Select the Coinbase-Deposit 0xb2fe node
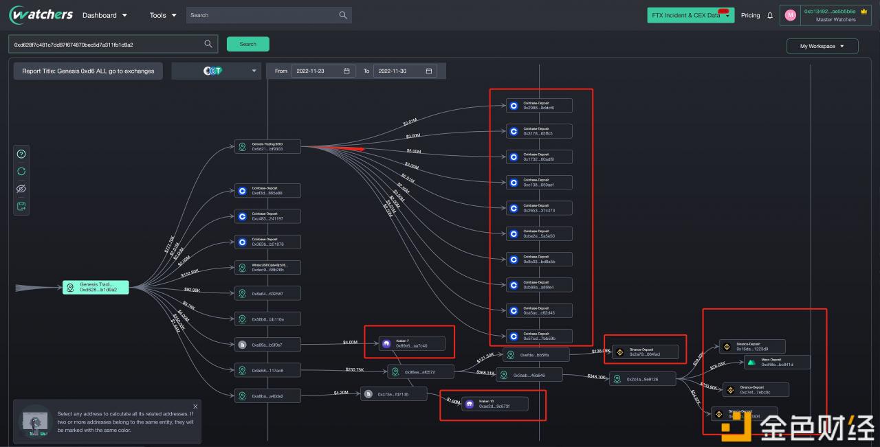The height and width of the screenshot is (447, 880). point(540,233)
